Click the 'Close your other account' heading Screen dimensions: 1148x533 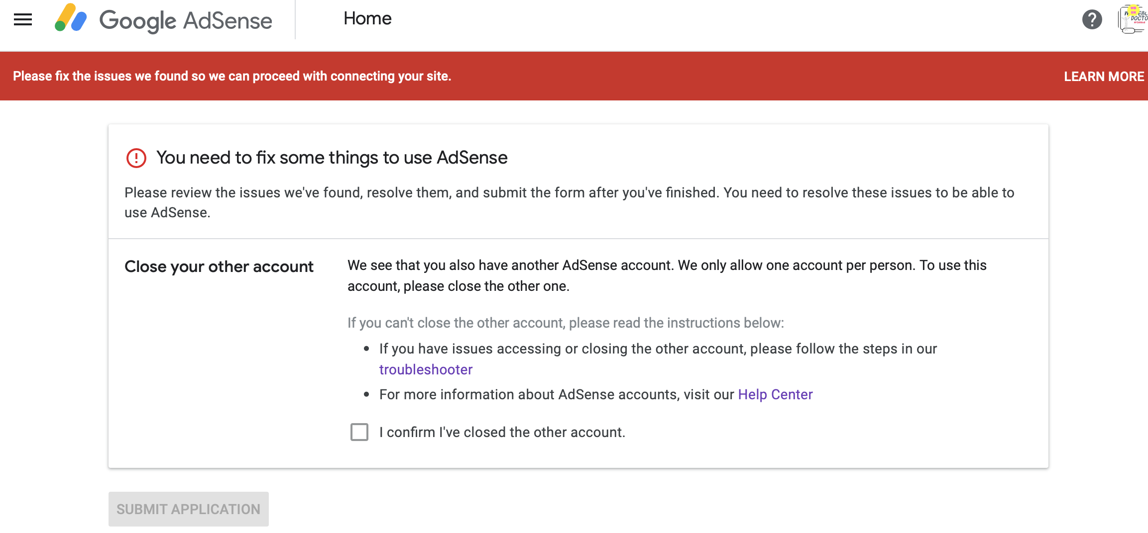pos(219,266)
